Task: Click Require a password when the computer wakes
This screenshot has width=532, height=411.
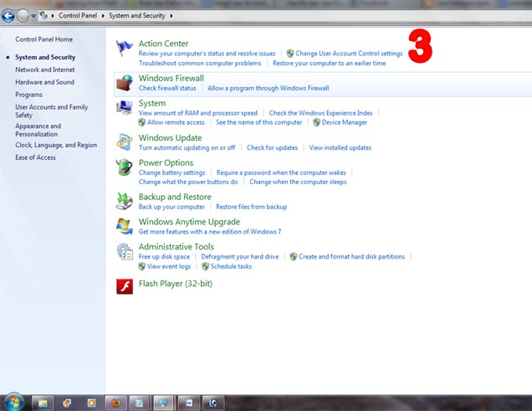Action: 281,172
